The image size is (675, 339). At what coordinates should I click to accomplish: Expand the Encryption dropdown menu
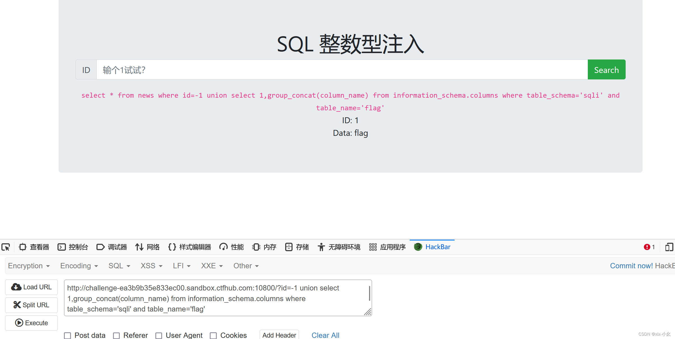29,266
